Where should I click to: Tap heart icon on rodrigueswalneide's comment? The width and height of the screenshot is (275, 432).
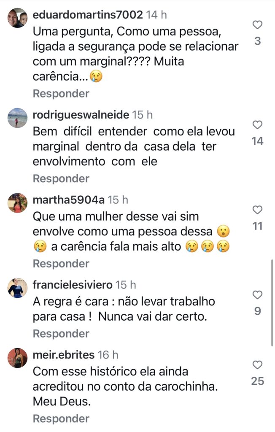[257, 125]
